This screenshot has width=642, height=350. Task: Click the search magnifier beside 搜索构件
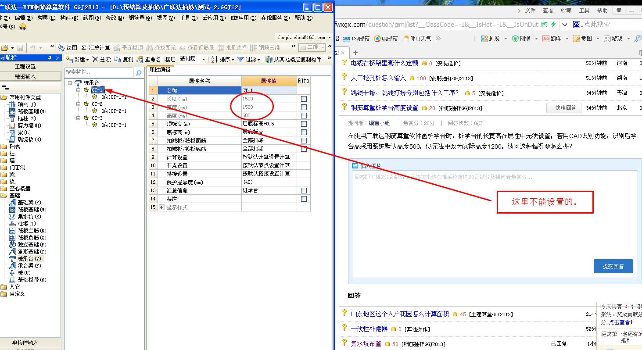[139, 72]
